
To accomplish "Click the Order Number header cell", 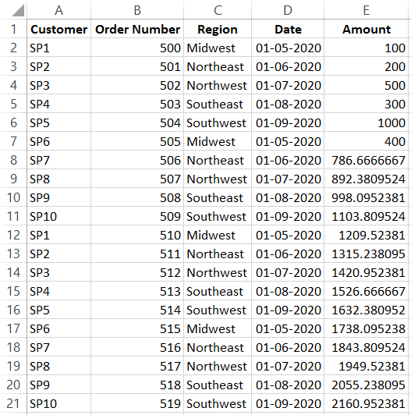I will pos(137,29).
